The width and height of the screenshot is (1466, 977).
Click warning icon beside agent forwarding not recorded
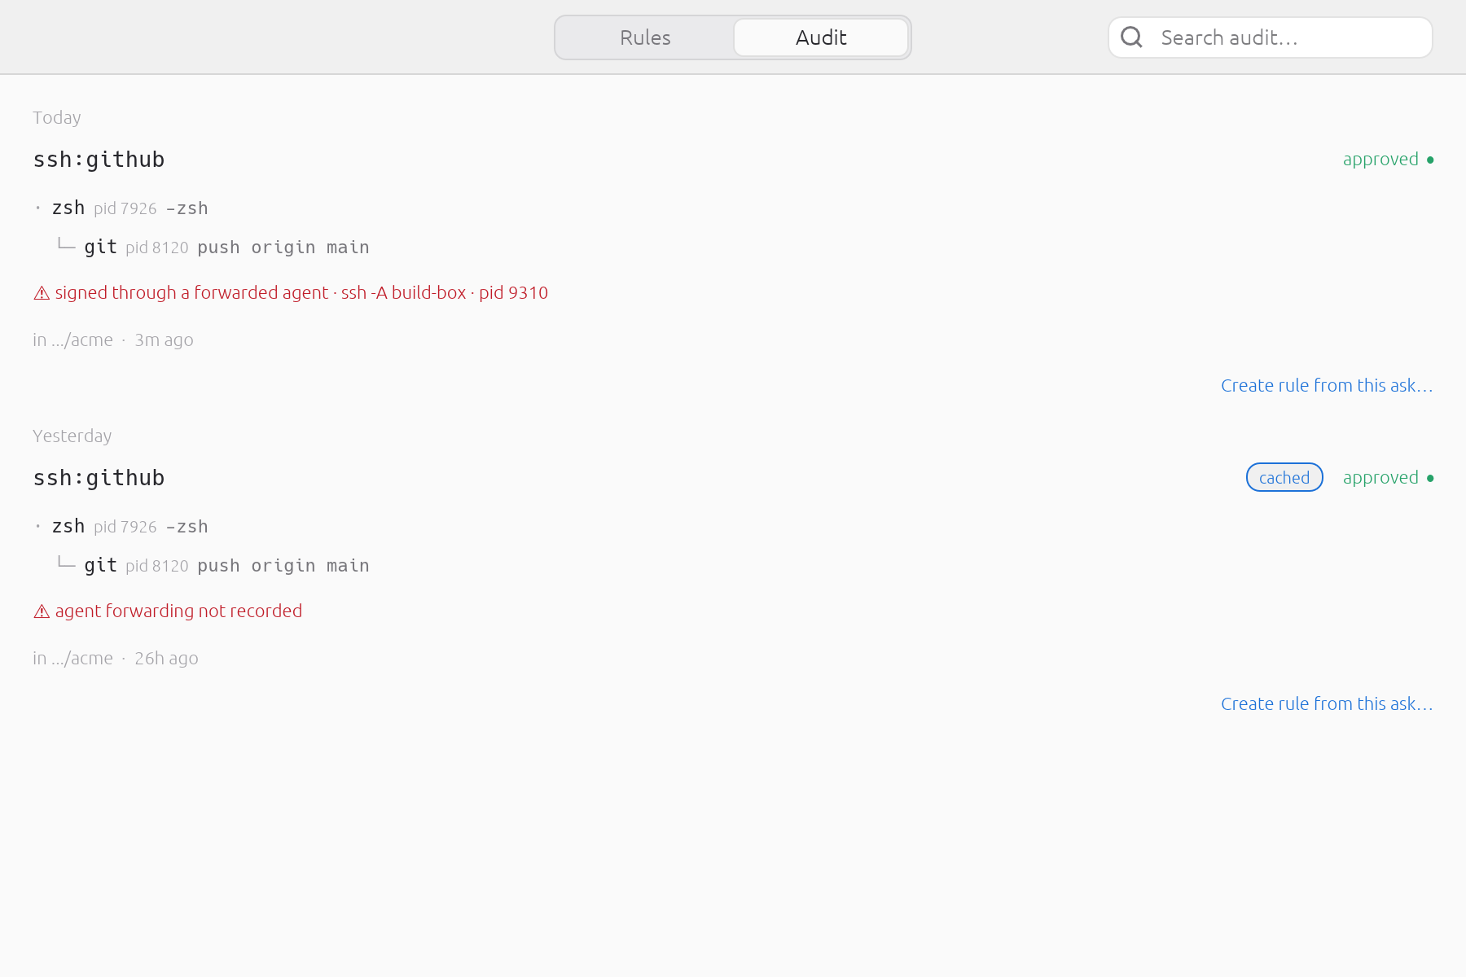coord(42,611)
